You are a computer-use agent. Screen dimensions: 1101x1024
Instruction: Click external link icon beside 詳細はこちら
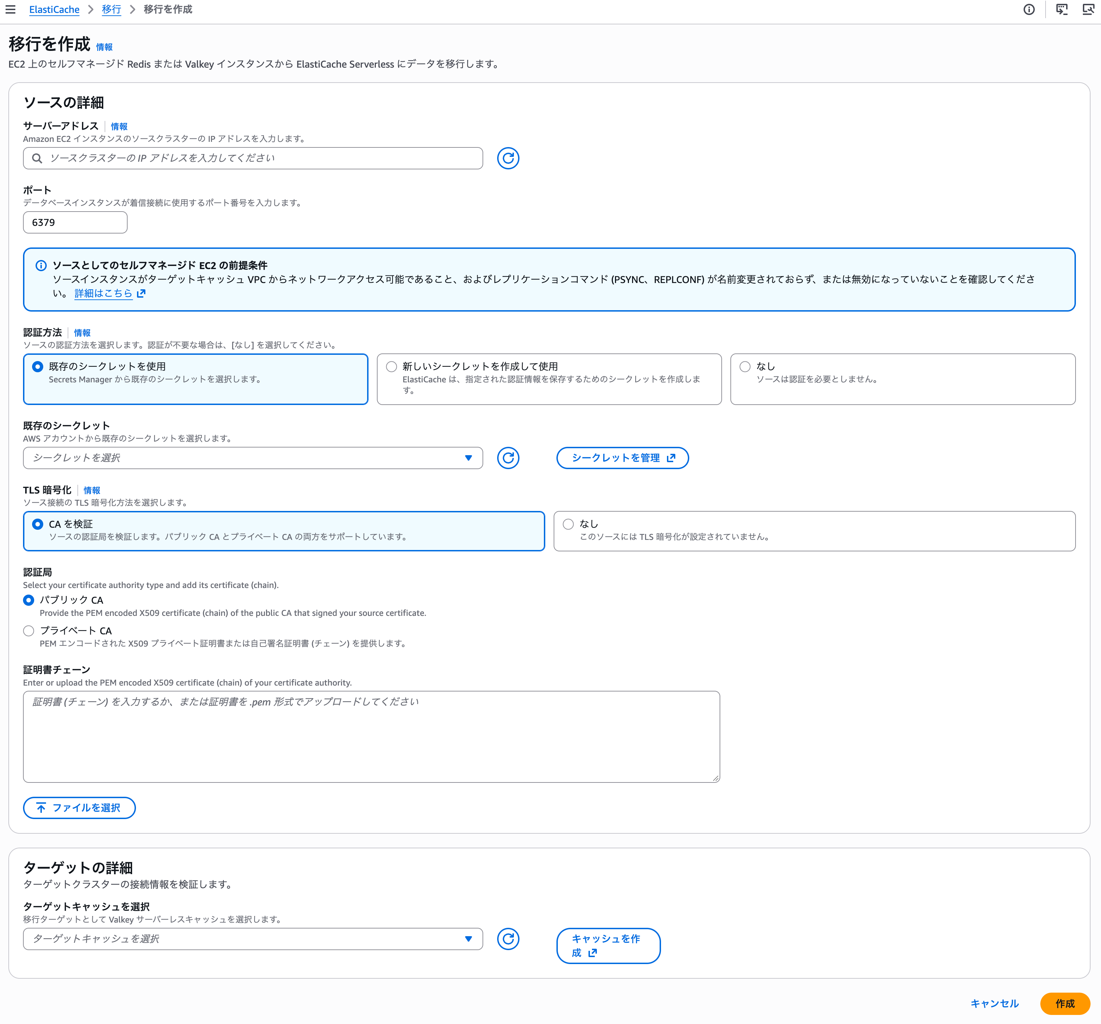(141, 293)
